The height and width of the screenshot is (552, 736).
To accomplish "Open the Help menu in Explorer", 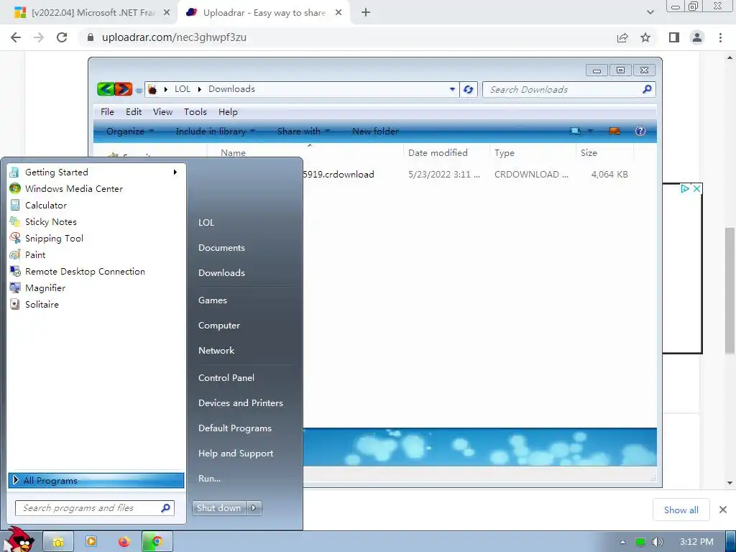I will coord(228,111).
